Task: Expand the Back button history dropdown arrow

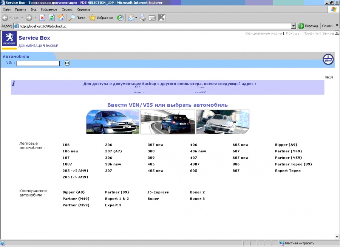Action: point(22,18)
